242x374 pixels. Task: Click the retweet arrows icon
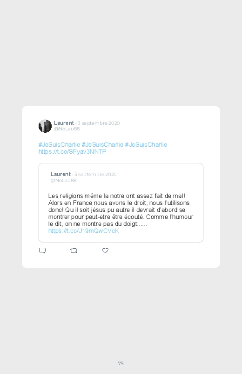74,251
